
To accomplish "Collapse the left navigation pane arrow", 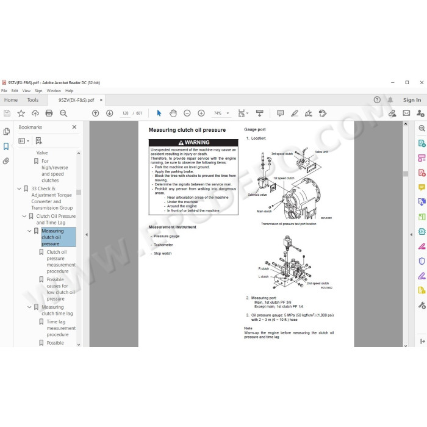I will point(87,234).
